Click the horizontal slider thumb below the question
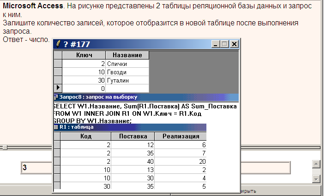Screen dimensions: 326x196 pos(5,147)
